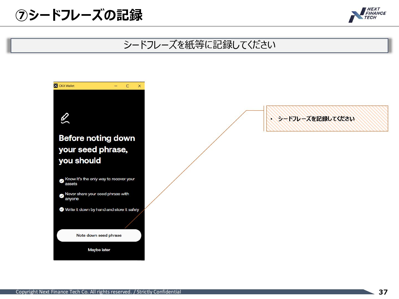Screen dimensions: 399x299
Task: Click the 'Know it's the only way to recover' text
Action: [x=100, y=181]
